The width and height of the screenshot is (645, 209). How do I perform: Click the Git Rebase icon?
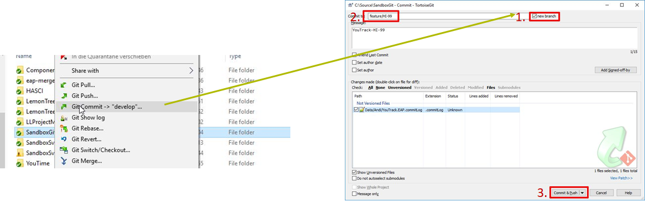[x=63, y=128]
